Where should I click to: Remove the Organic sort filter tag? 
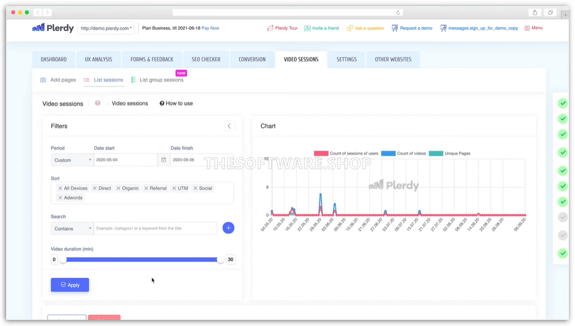(x=119, y=188)
